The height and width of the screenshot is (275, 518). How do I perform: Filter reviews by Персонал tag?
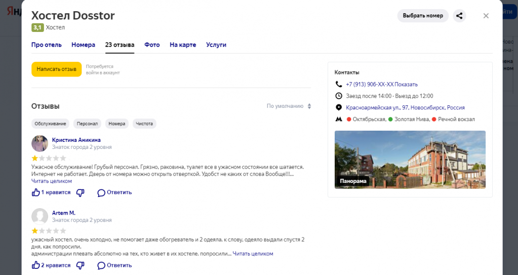(87, 124)
